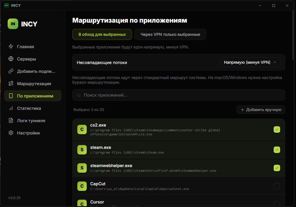
Task: Click the routing icon beside Маршрутизация
Action: pos(11,83)
